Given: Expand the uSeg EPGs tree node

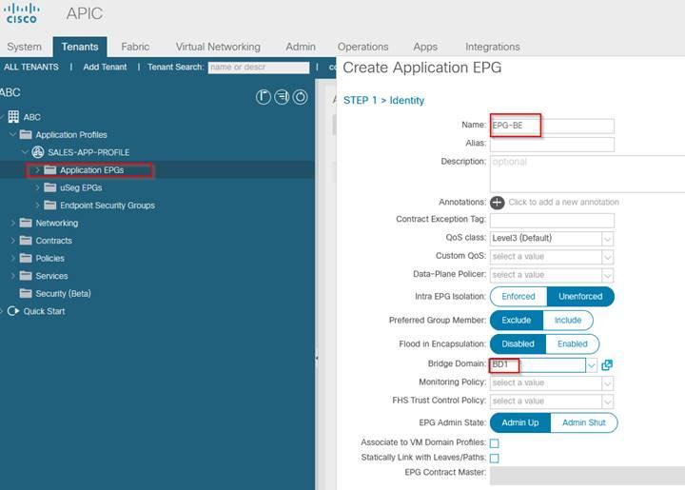Looking at the screenshot, I should click(37, 187).
